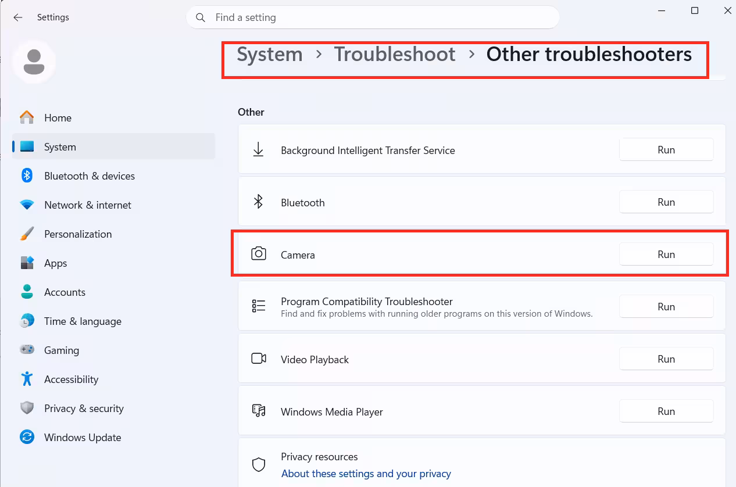This screenshot has width=736, height=487.
Task: Click the Privacy & security shield icon
Action: coord(27,408)
